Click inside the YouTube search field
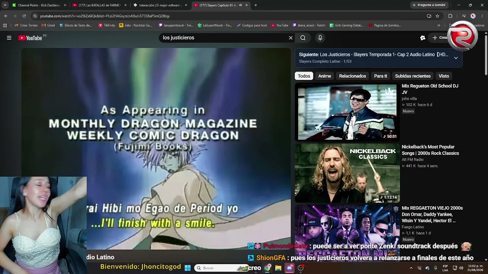The height and width of the screenshot is (274, 488). pos(223,38)
